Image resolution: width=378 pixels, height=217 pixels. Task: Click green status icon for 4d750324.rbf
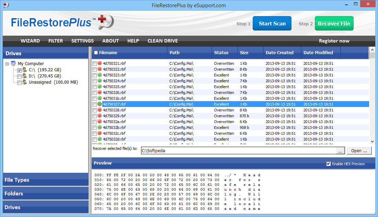click(100, 81)
